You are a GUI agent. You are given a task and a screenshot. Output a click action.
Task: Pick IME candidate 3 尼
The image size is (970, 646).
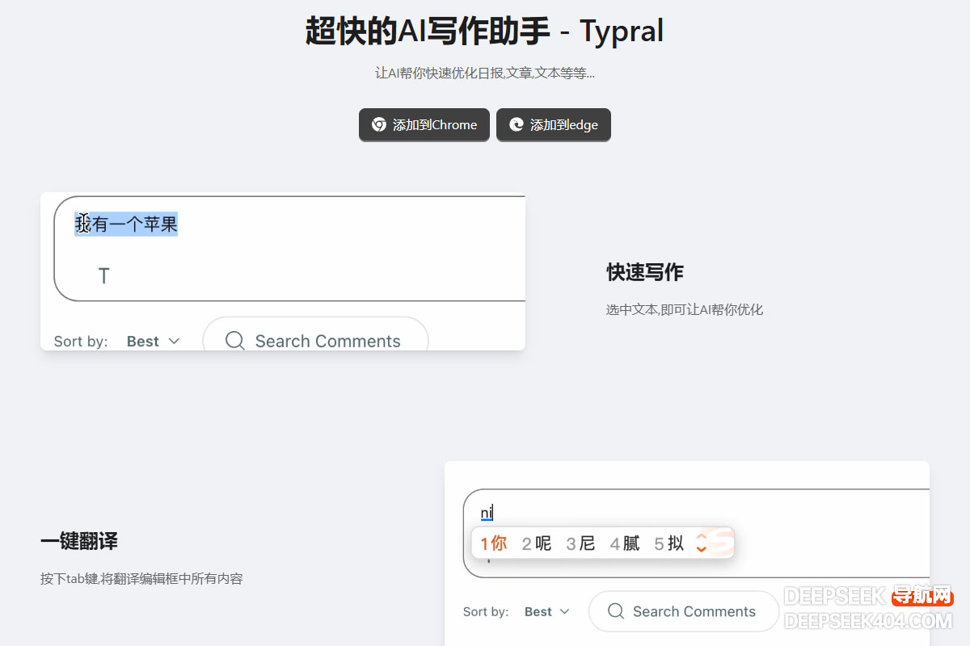[580, 543]
